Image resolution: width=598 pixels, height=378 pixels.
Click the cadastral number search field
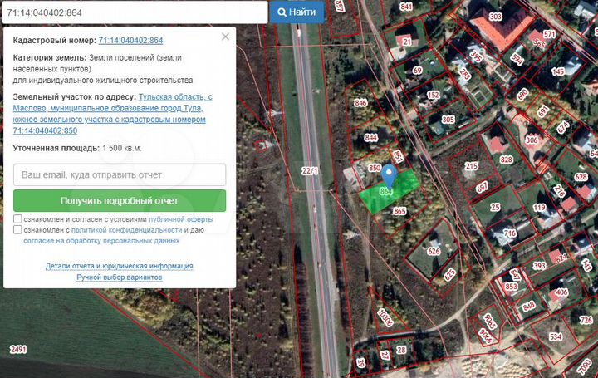coord(134,12)
